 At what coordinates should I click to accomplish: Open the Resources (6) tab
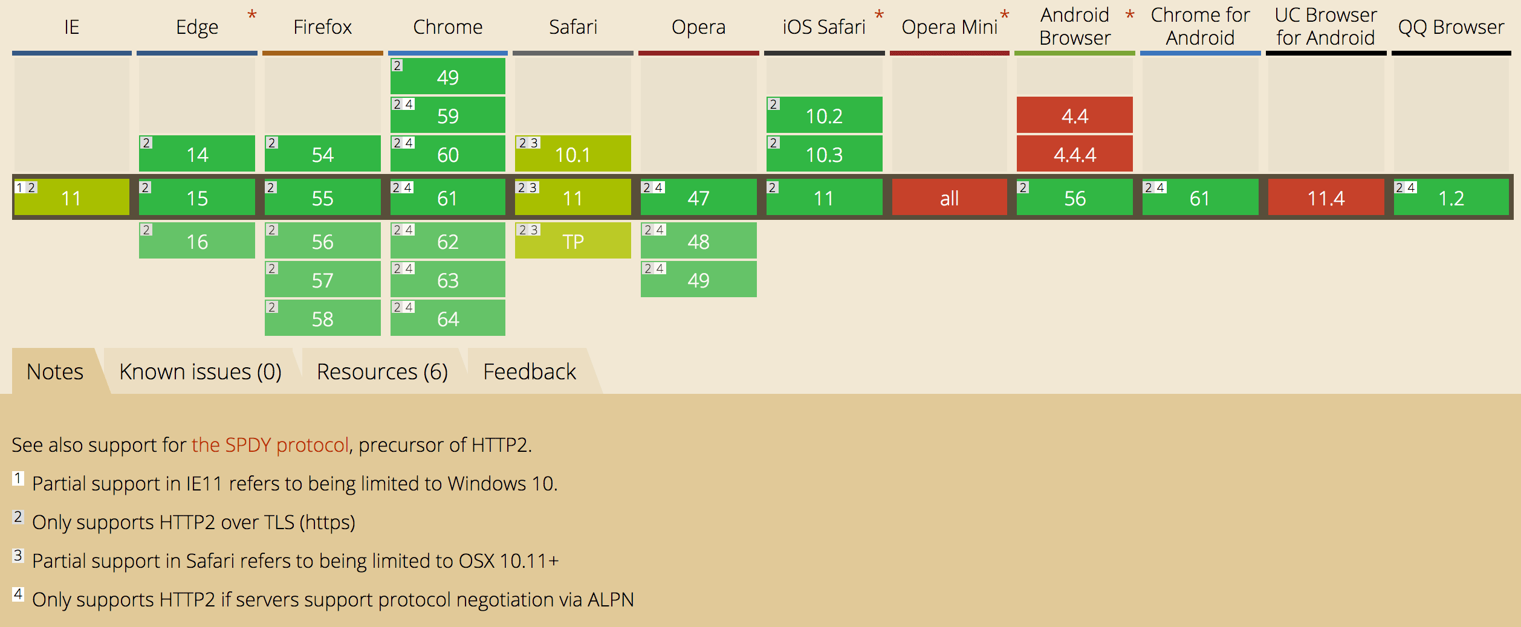click(x=382, y=371)
